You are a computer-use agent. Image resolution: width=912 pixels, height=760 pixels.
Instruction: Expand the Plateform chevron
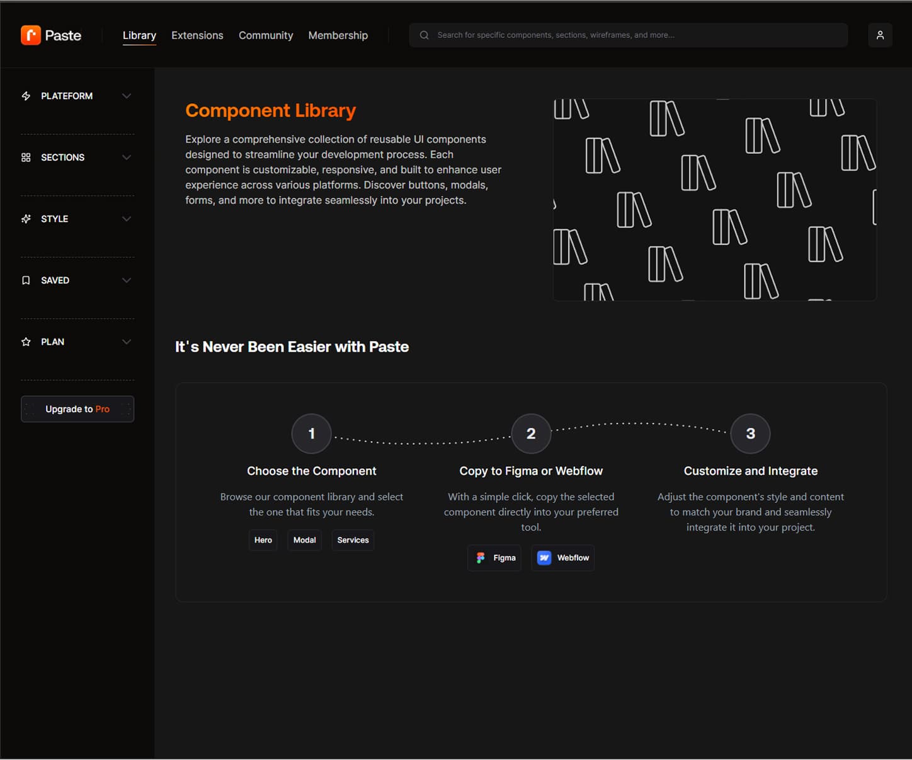pyautogui.click(x=127, y=96)
